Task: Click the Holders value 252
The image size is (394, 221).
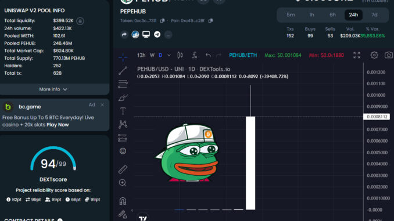Action: pyautogui.click(x=58, y=66)
